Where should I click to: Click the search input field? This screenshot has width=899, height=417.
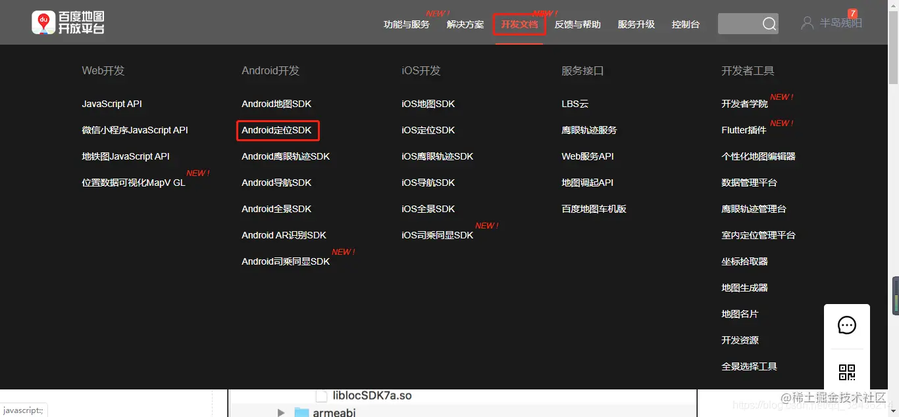coord(740,24)
